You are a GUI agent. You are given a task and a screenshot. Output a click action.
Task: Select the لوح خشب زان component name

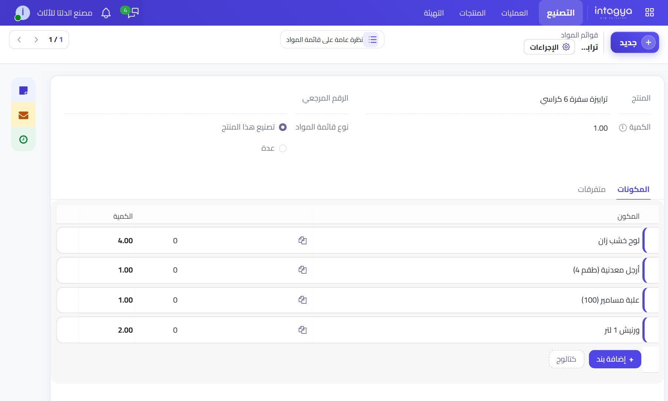point(619,241)
